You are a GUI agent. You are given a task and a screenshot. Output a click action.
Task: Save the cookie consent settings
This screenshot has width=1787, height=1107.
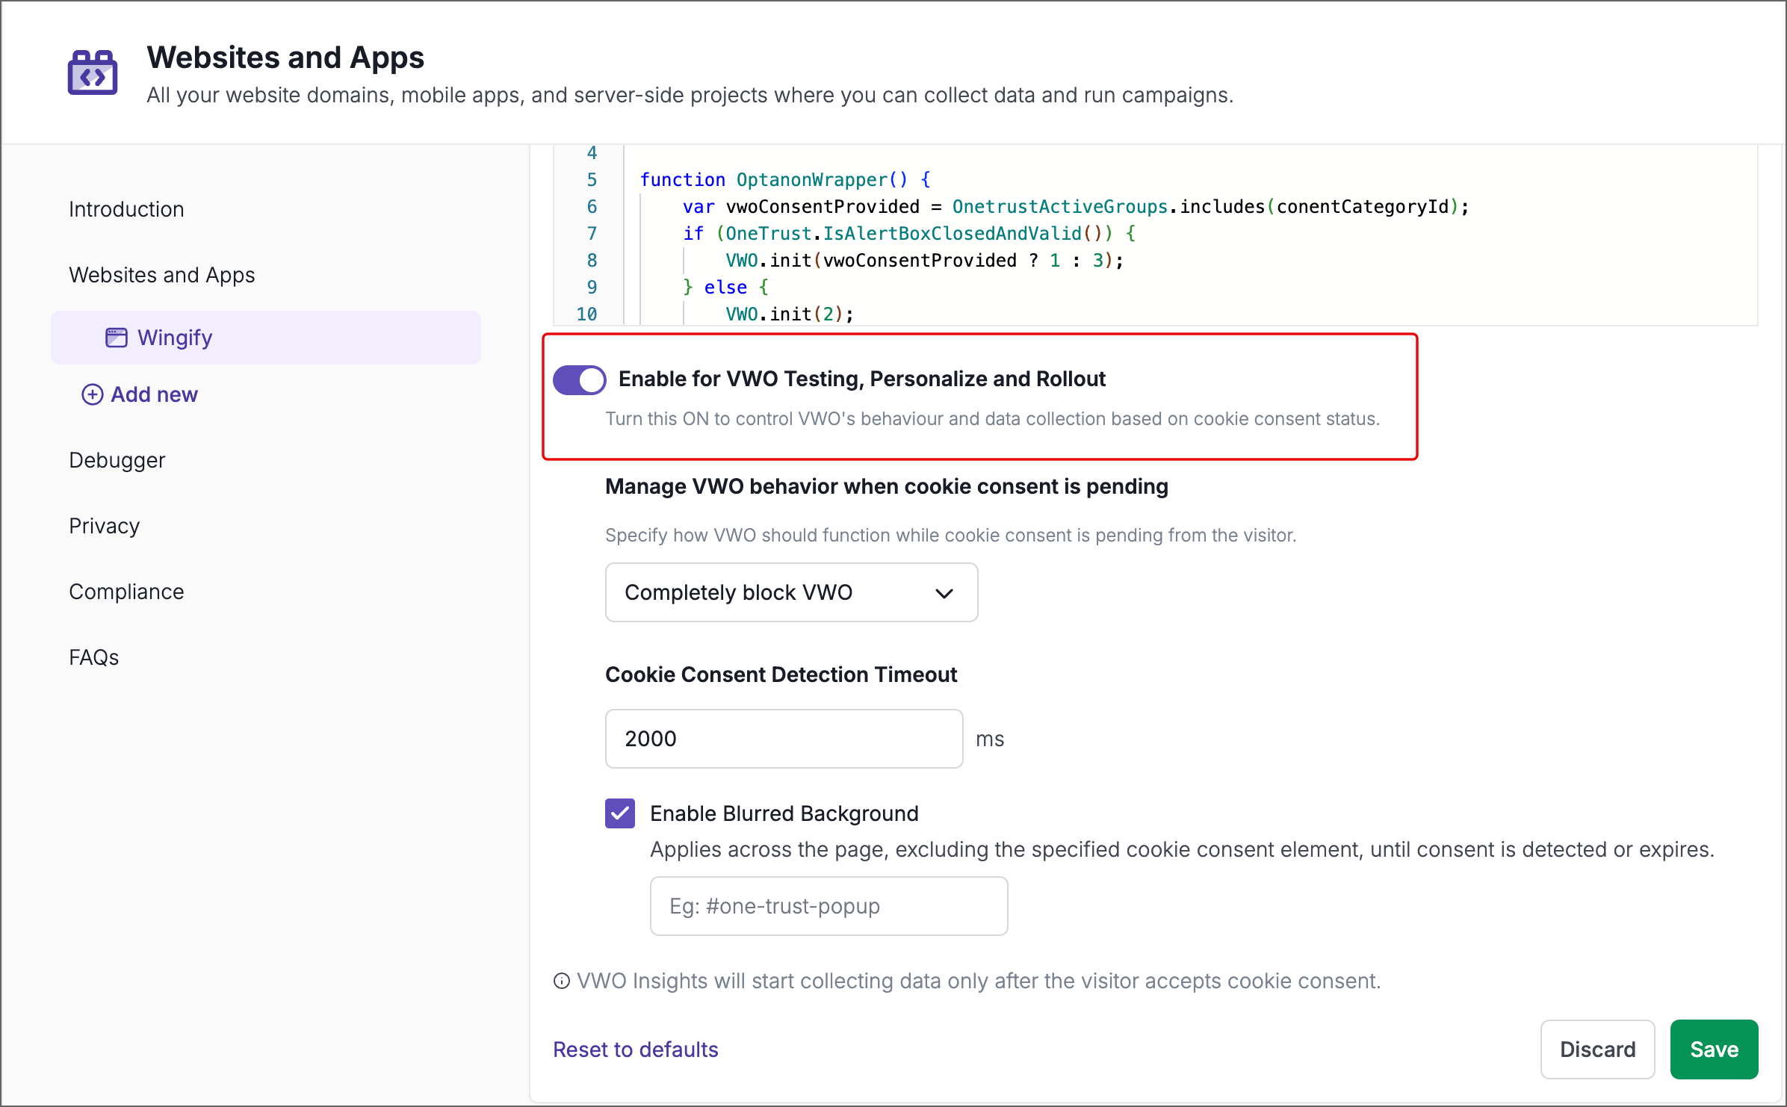click(x=1714, y=1049)
